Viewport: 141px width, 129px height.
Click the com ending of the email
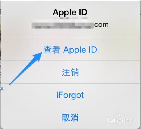(101, 25)
